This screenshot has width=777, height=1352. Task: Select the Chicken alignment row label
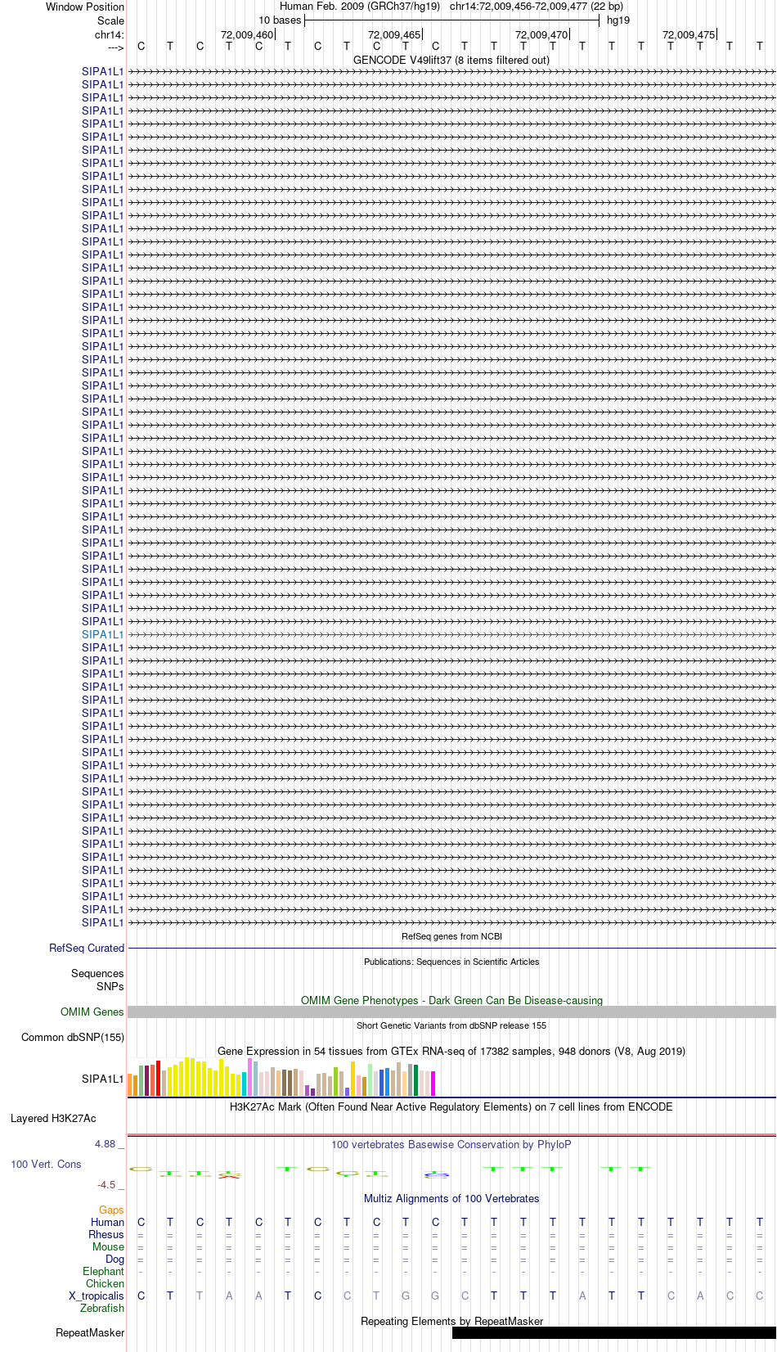pyautogui.click(x=105, y=1283)
